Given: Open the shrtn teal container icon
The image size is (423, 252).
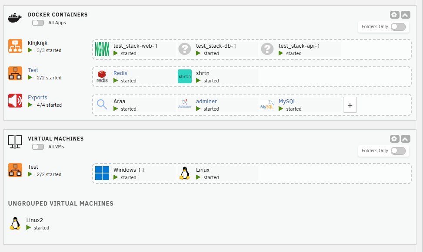Looking at the screenshot, I should [185, 76].
